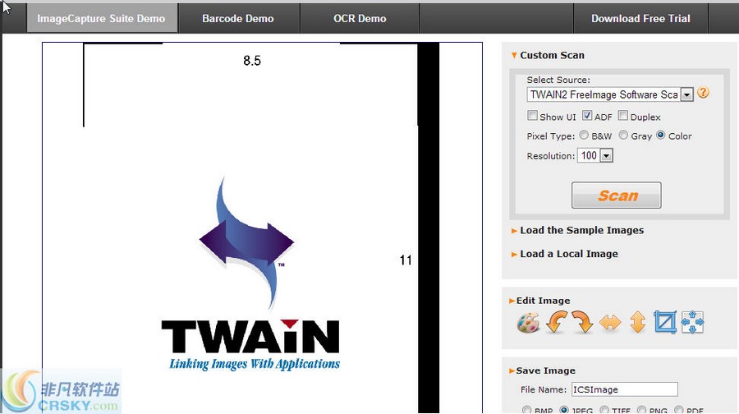Select the Gray pixel type
The height and width of the screenshot is (414, 739).
click(x=623, y=136)
